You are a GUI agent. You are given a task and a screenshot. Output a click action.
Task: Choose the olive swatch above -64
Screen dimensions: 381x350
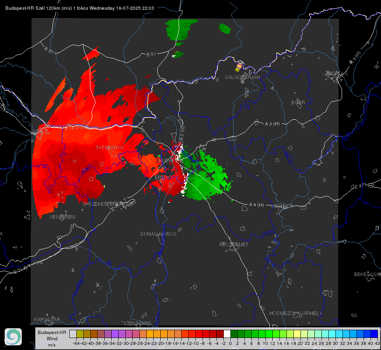click(x=80, y=334)
